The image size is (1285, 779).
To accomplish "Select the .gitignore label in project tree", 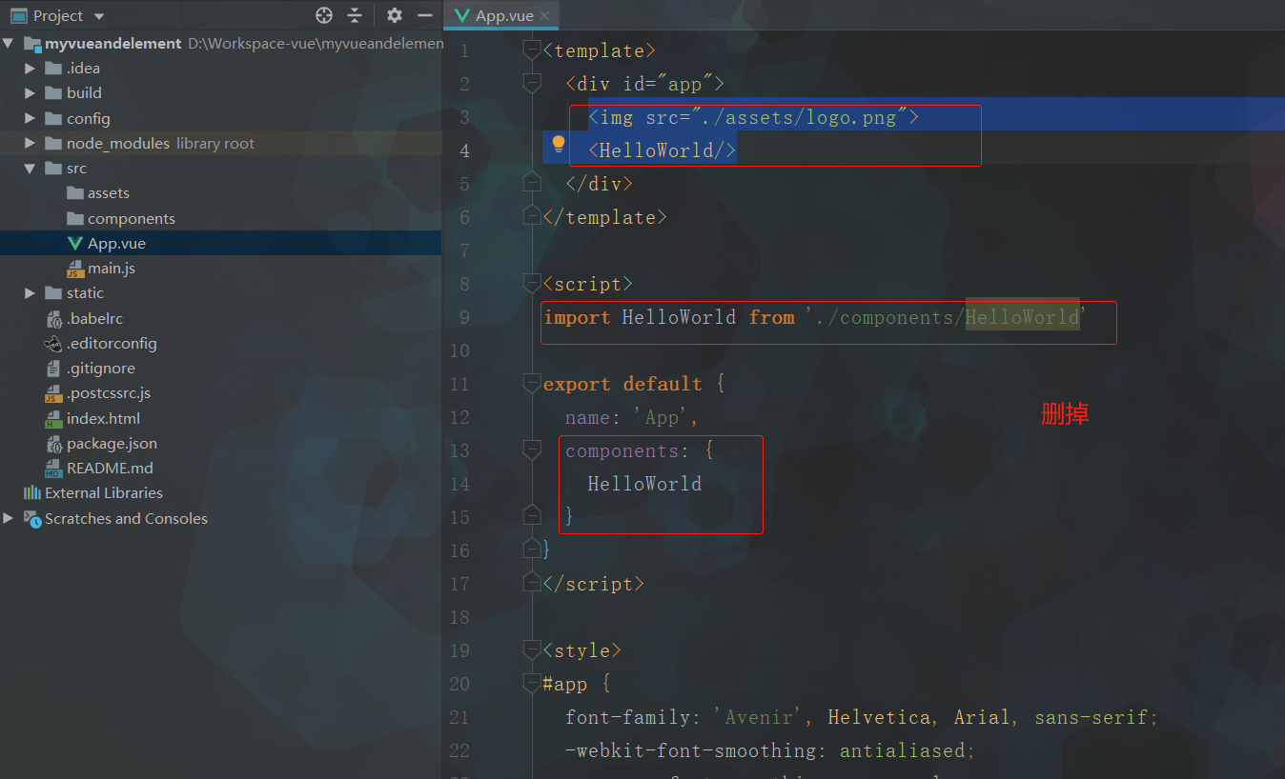I will point(101,369).
